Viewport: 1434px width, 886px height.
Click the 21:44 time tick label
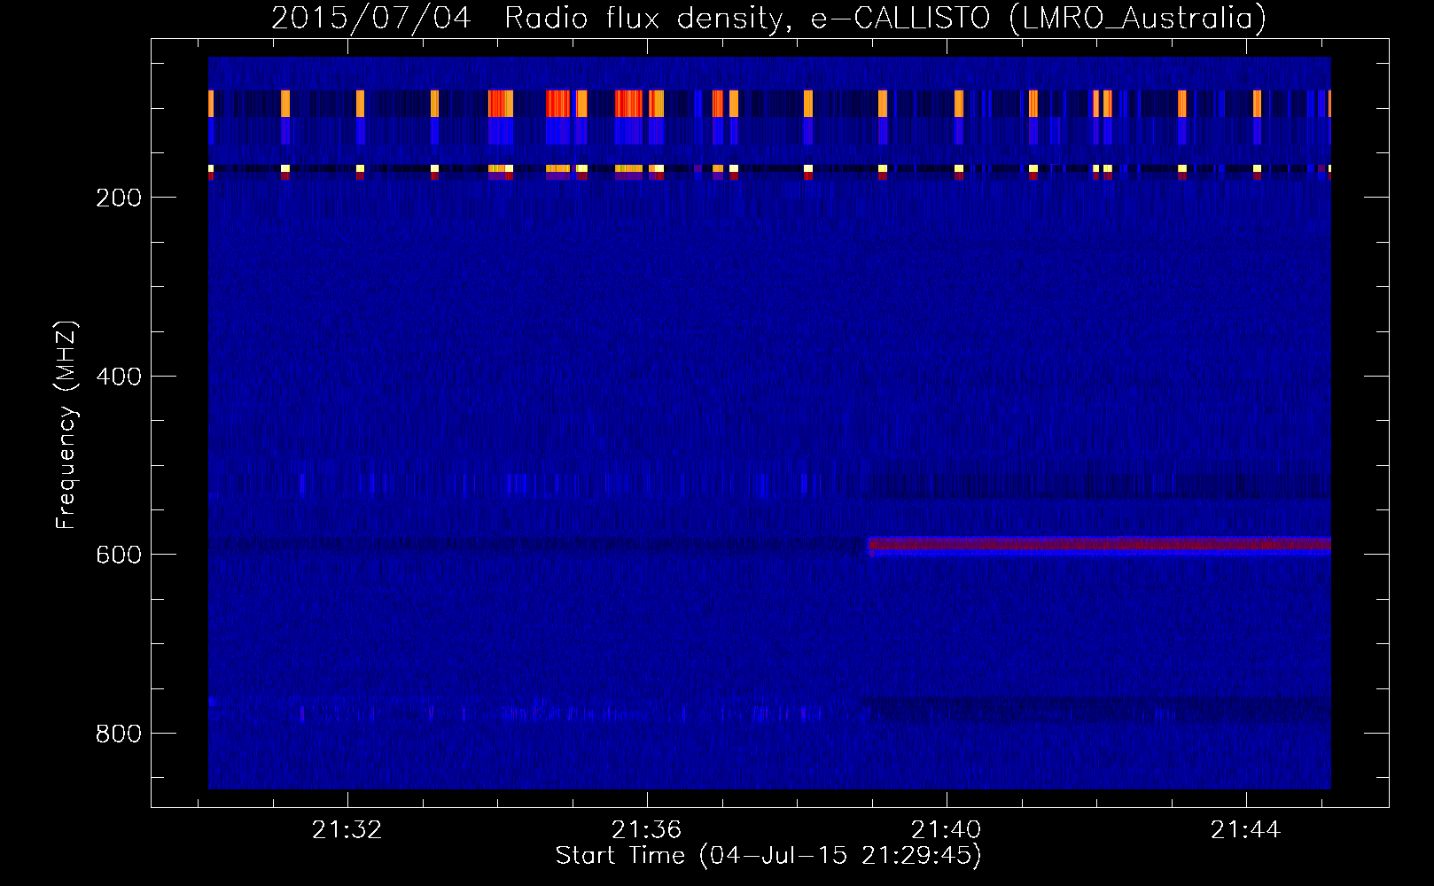[x=1246, y=829]
